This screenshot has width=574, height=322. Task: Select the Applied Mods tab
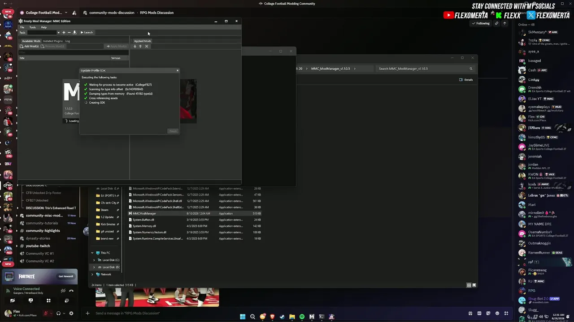(x=143, y=41)
